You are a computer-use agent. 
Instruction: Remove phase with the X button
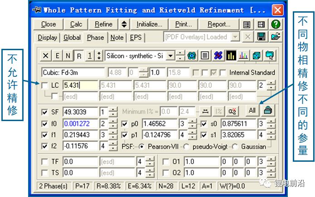coord(46,56)
